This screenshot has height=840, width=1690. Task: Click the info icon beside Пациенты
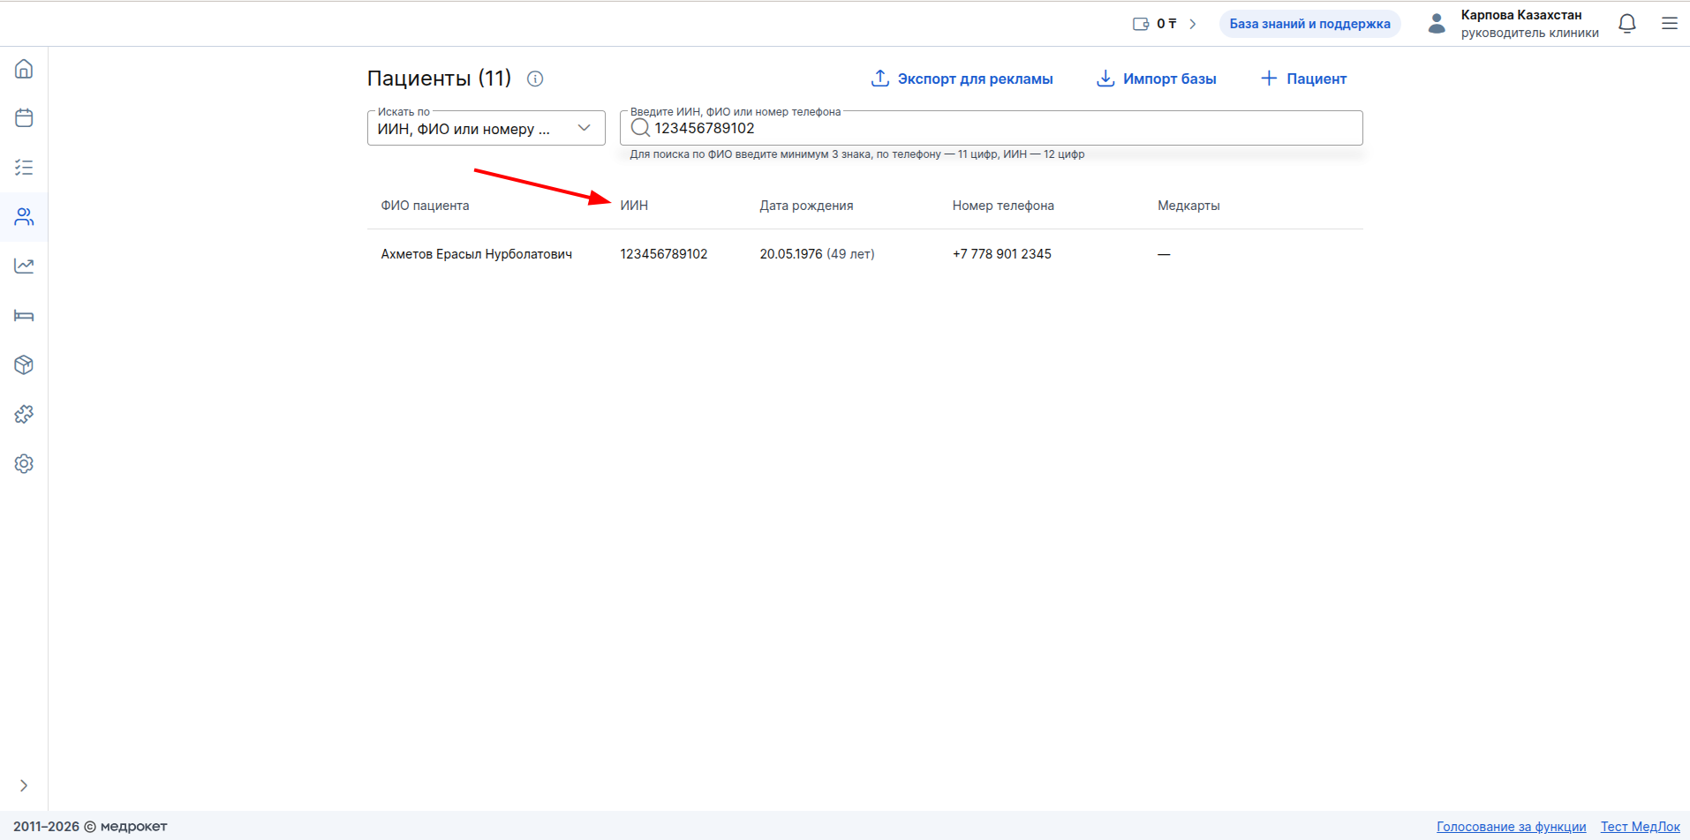(x=535, y=79)
